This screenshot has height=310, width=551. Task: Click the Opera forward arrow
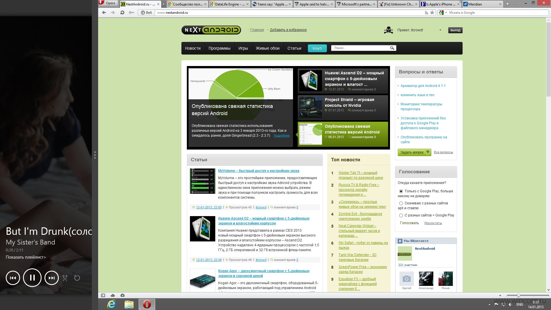[x=113, y=13]
